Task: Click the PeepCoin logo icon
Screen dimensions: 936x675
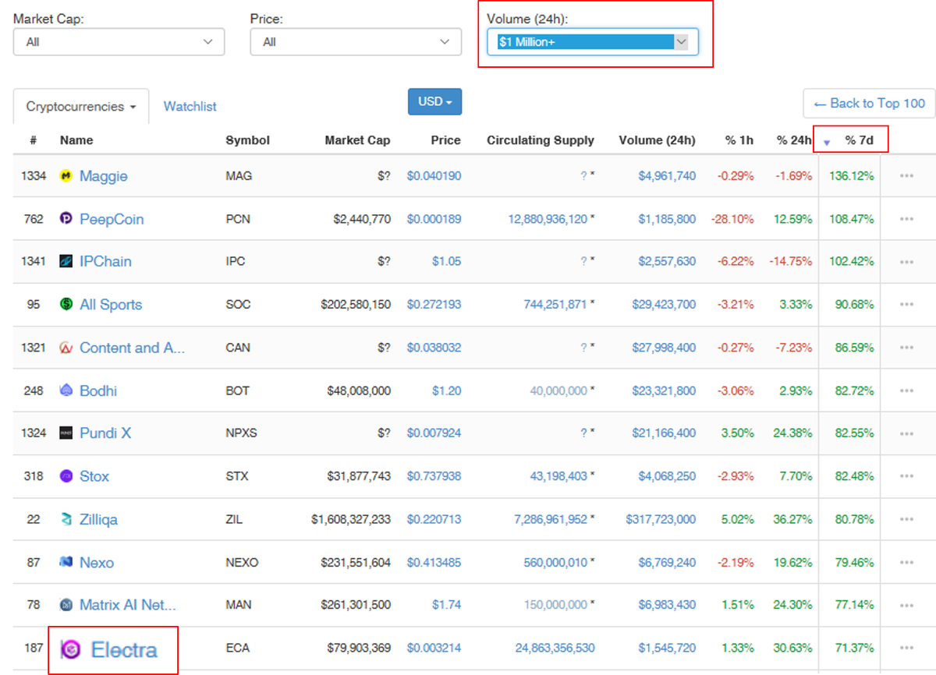Action: (x=66, y=219)
